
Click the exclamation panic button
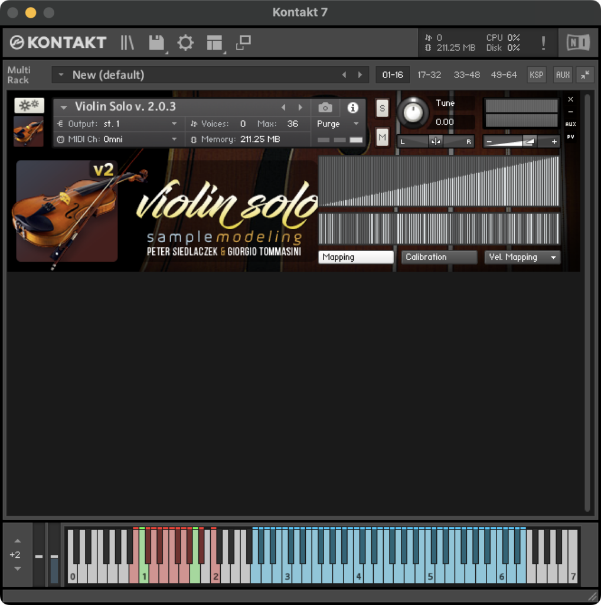point(543,43)
